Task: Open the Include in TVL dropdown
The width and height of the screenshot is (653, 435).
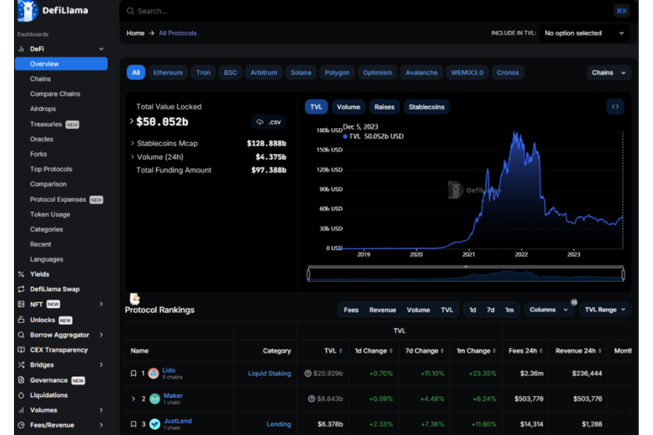Action: coord(584,33)
